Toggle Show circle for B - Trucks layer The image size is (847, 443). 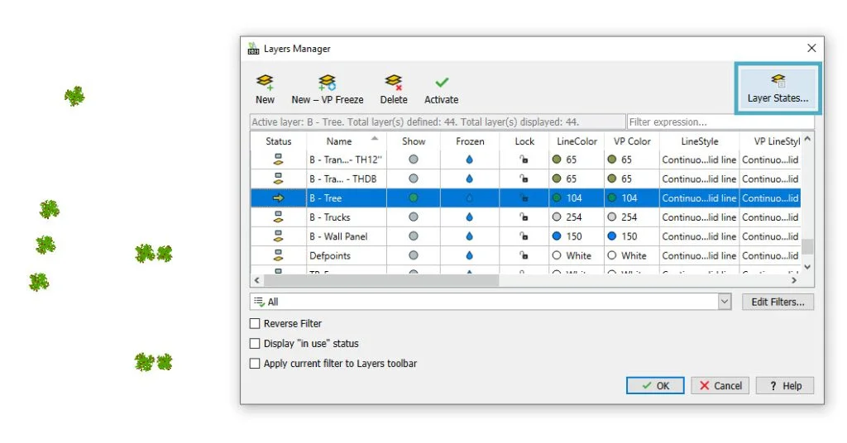414,217
